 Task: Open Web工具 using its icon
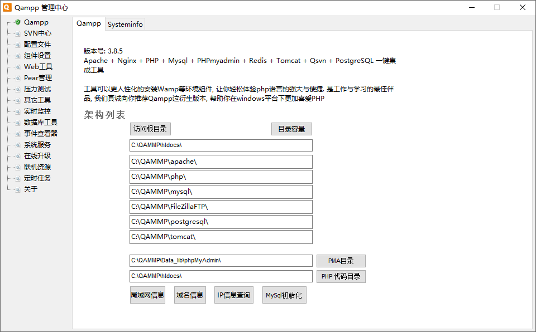coord(17,67)
